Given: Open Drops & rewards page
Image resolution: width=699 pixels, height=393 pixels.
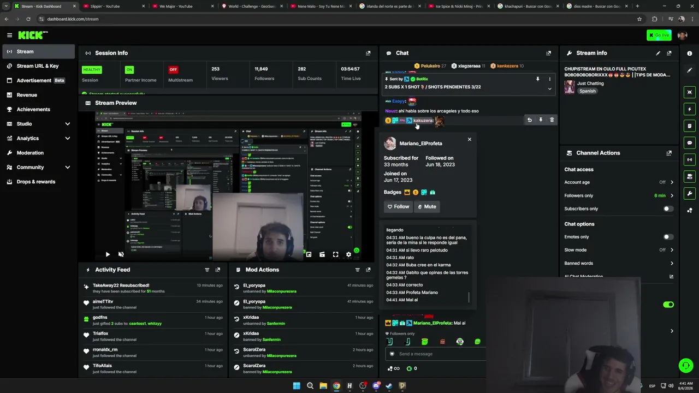Looking at the screenshot, I should click(38, 182).
